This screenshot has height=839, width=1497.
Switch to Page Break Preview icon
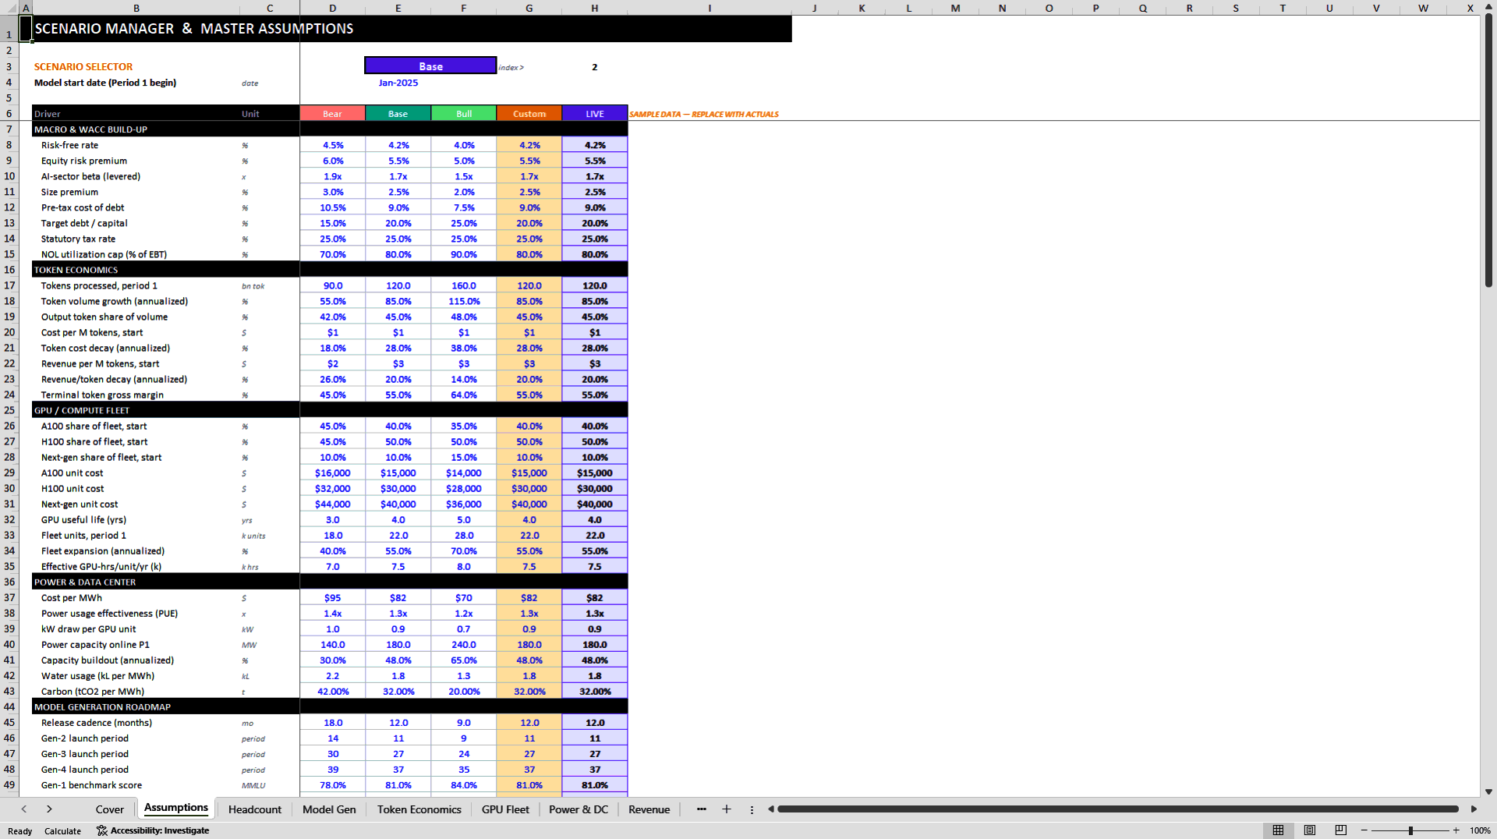tap(1341, 830)
